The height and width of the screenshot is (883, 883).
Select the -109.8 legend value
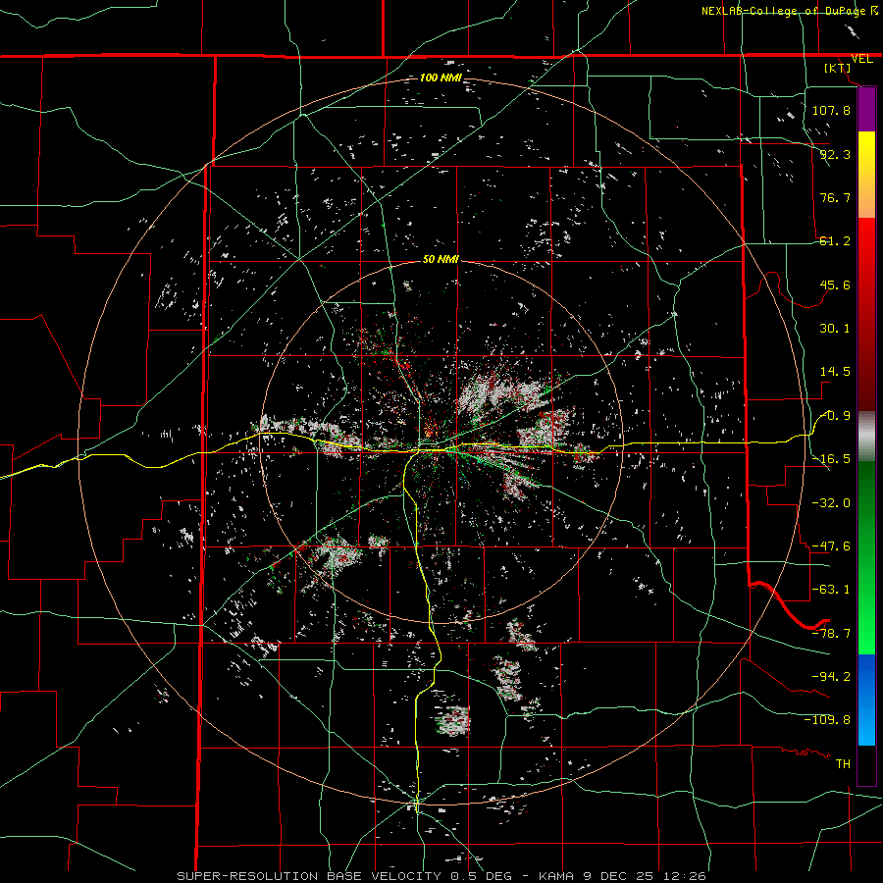click(827, 720)
